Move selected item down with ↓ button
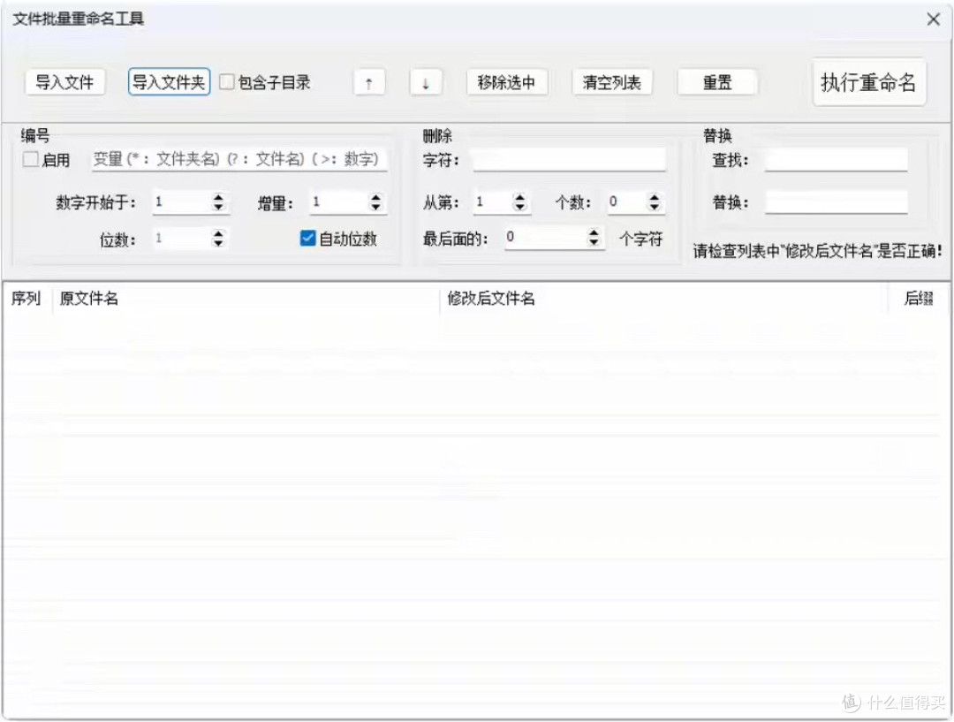Screen dimensions: 954x722 tap(425, 83)
